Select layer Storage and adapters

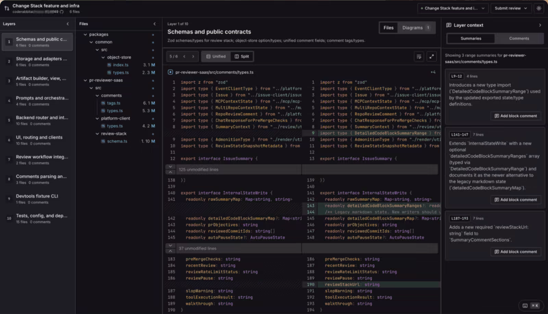tap(37, 62)
